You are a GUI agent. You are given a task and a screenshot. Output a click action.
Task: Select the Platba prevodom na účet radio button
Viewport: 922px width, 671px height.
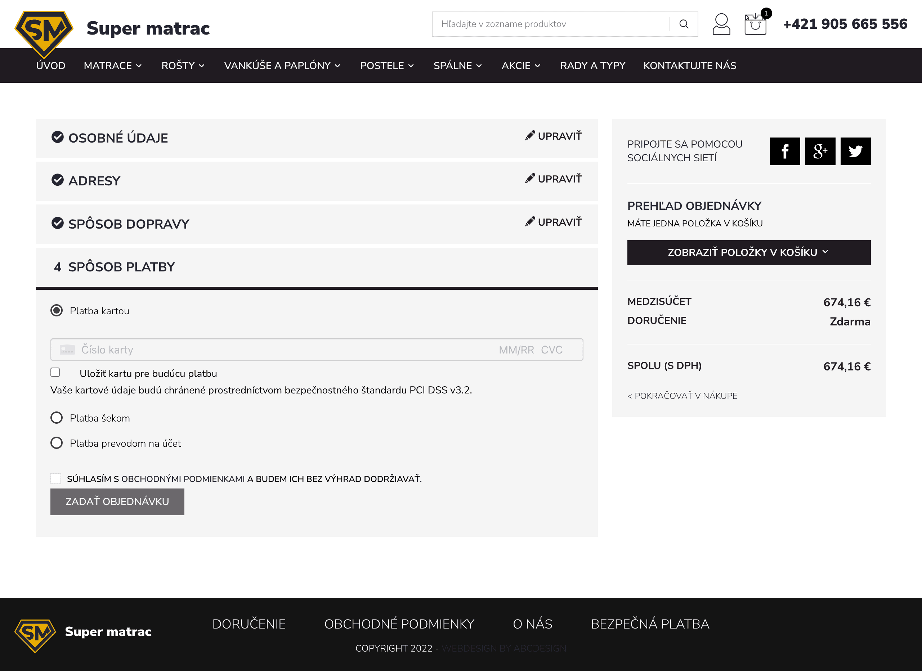[57, 443]
